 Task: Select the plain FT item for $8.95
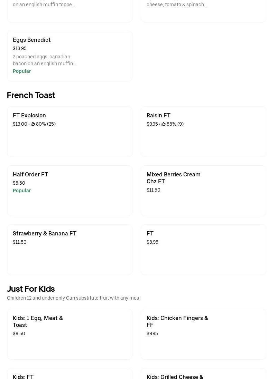pos(203,250)
